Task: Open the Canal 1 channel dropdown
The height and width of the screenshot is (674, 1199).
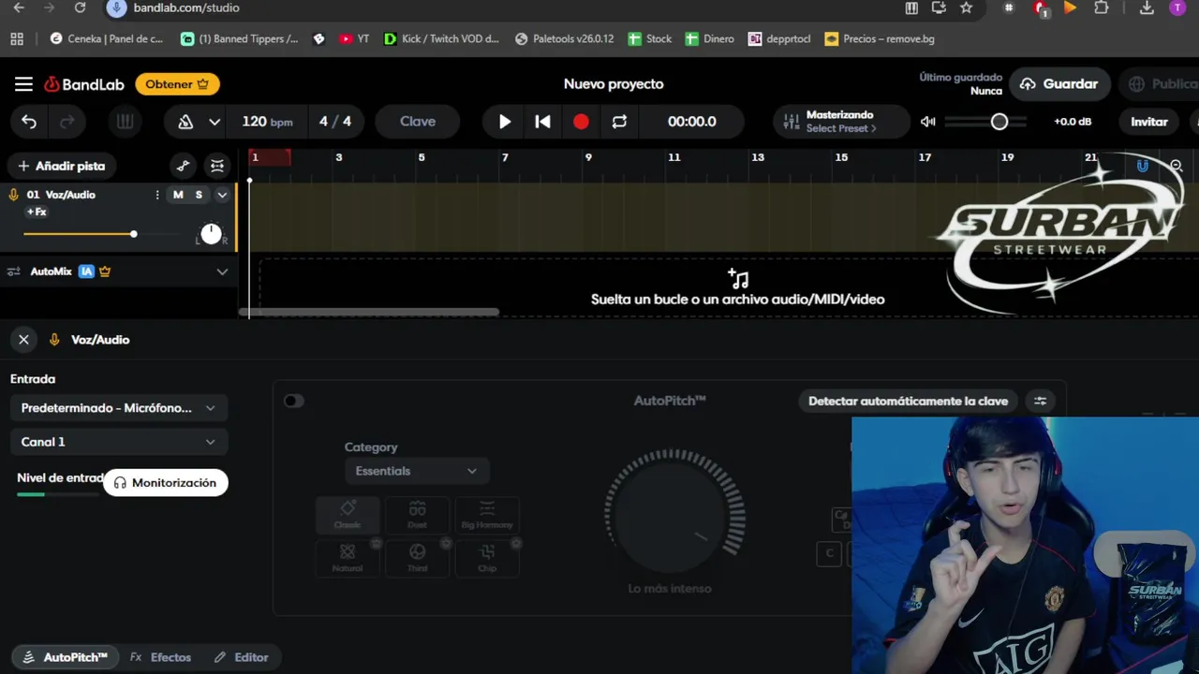Action: click(x=119, y=442)
